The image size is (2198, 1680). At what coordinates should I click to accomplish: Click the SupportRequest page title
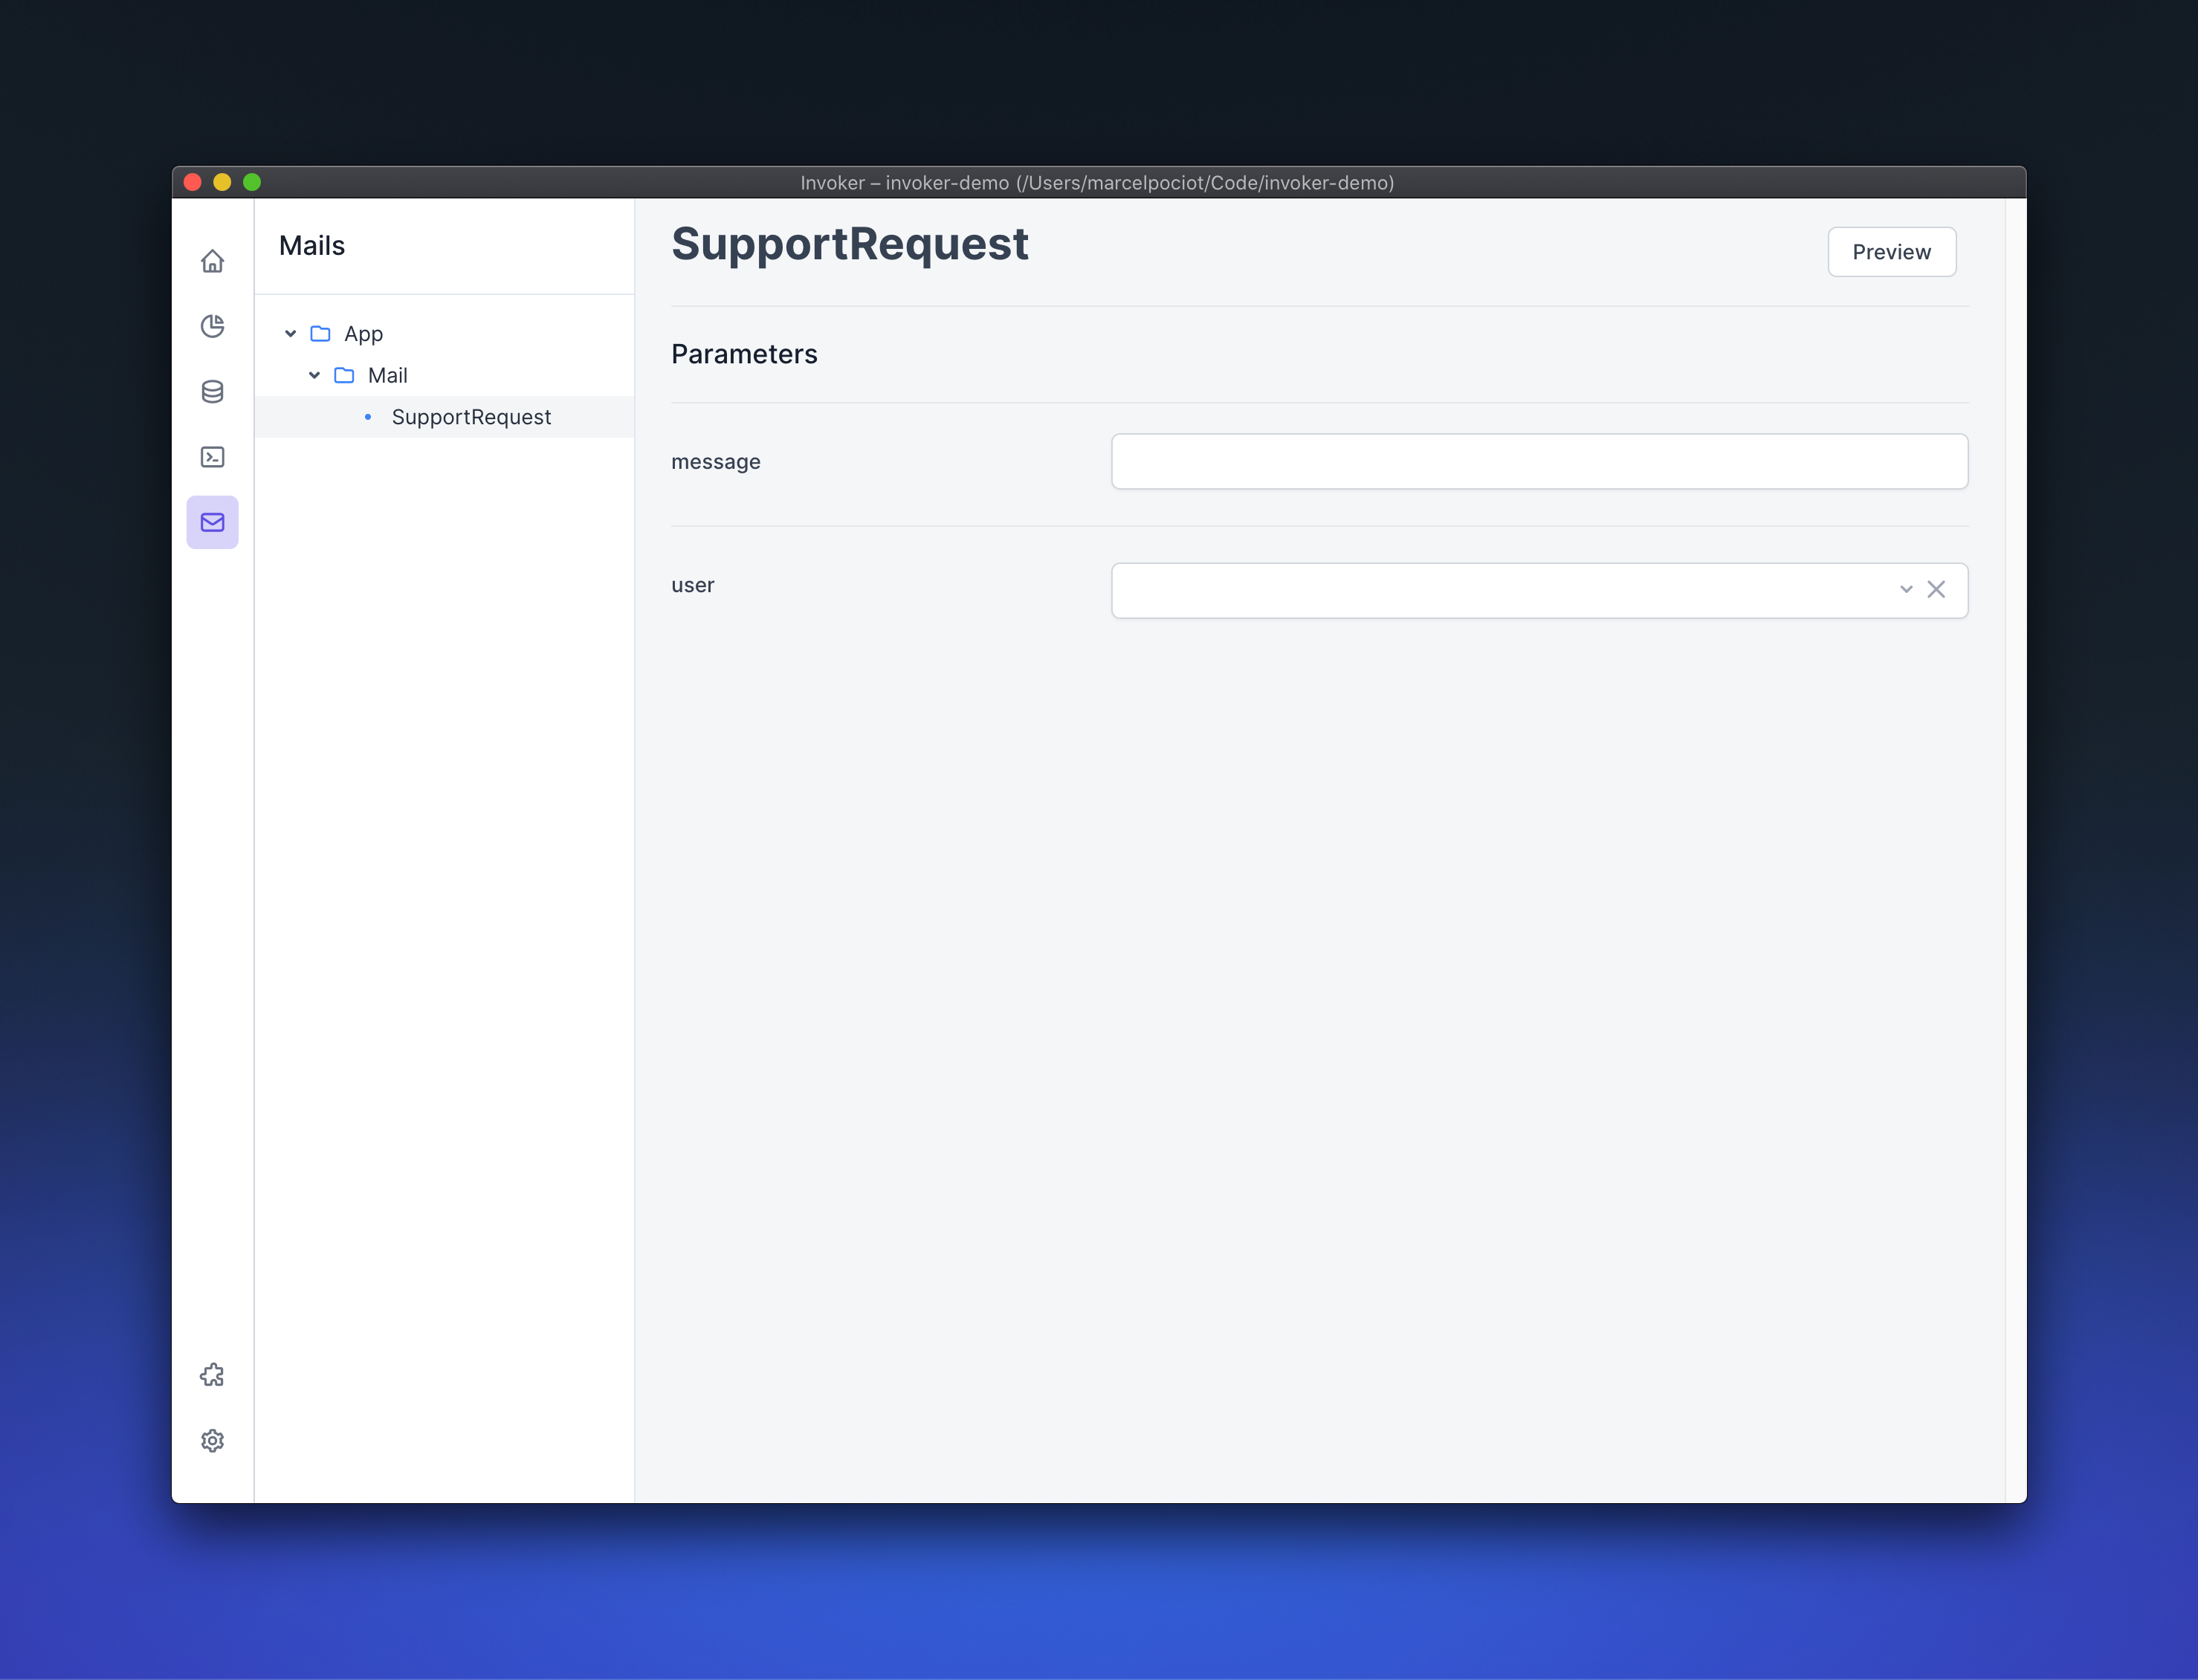point(850,244)
